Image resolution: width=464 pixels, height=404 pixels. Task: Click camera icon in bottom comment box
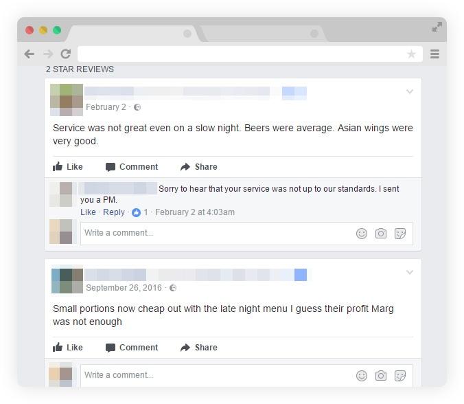tap(381, 376)
